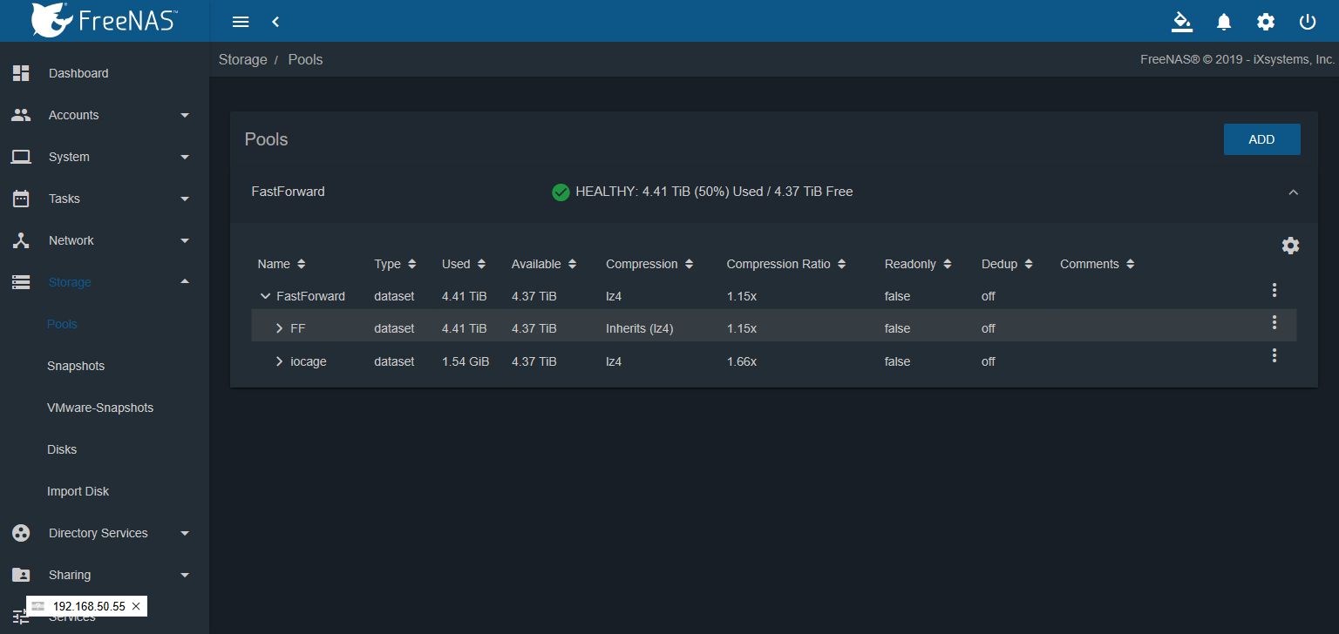Viewport: 1339px width, 634px height.
Task: Sort table by Compression column
Action: 689,264
